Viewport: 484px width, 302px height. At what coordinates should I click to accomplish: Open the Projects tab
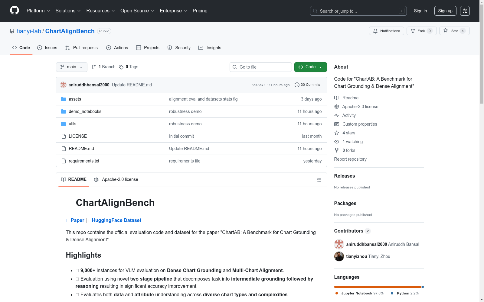pyautogui.click(x=148, y=48)
